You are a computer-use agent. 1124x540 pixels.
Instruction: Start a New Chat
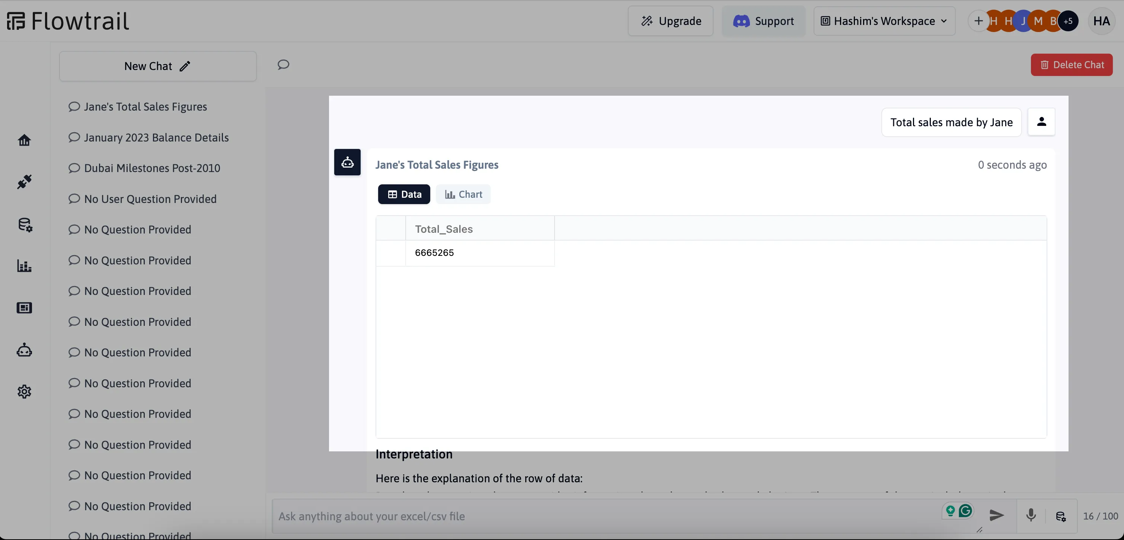(157, 66)
